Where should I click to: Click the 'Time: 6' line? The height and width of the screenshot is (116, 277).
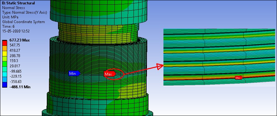tap(8, 27)
